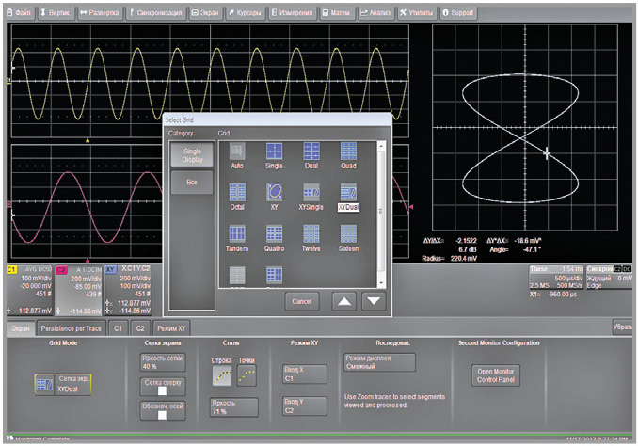Choose the Octal grid icon
Screen dimensions: 638x446
[237, 193]
